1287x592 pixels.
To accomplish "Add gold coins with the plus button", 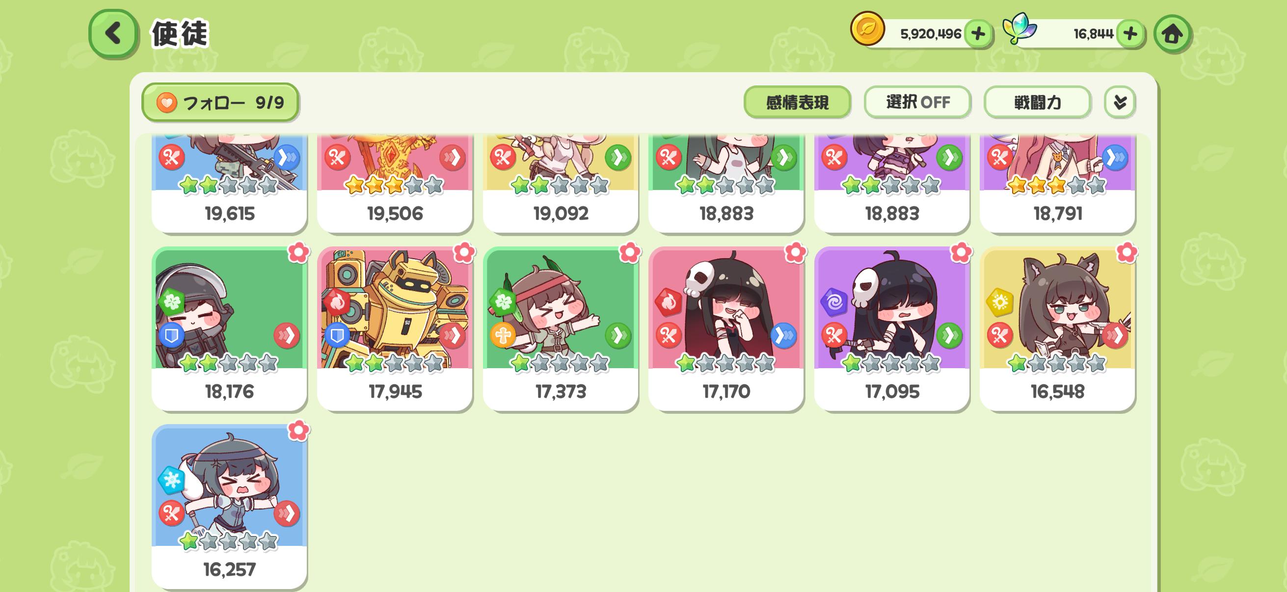I will click(x=978, y=34).
